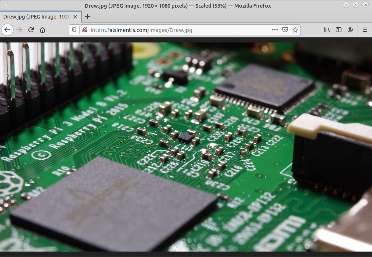The height and width of the screenshot is (257, 372).
Task: Click the forward navigation arrow
Action: pyautogui.click(x=19, y=30)
